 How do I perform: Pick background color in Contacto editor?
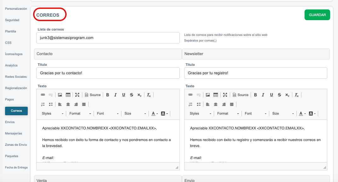pyautogui.click(x=164, y=113)
